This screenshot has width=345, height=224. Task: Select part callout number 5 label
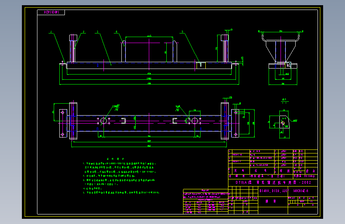(182, 32)
